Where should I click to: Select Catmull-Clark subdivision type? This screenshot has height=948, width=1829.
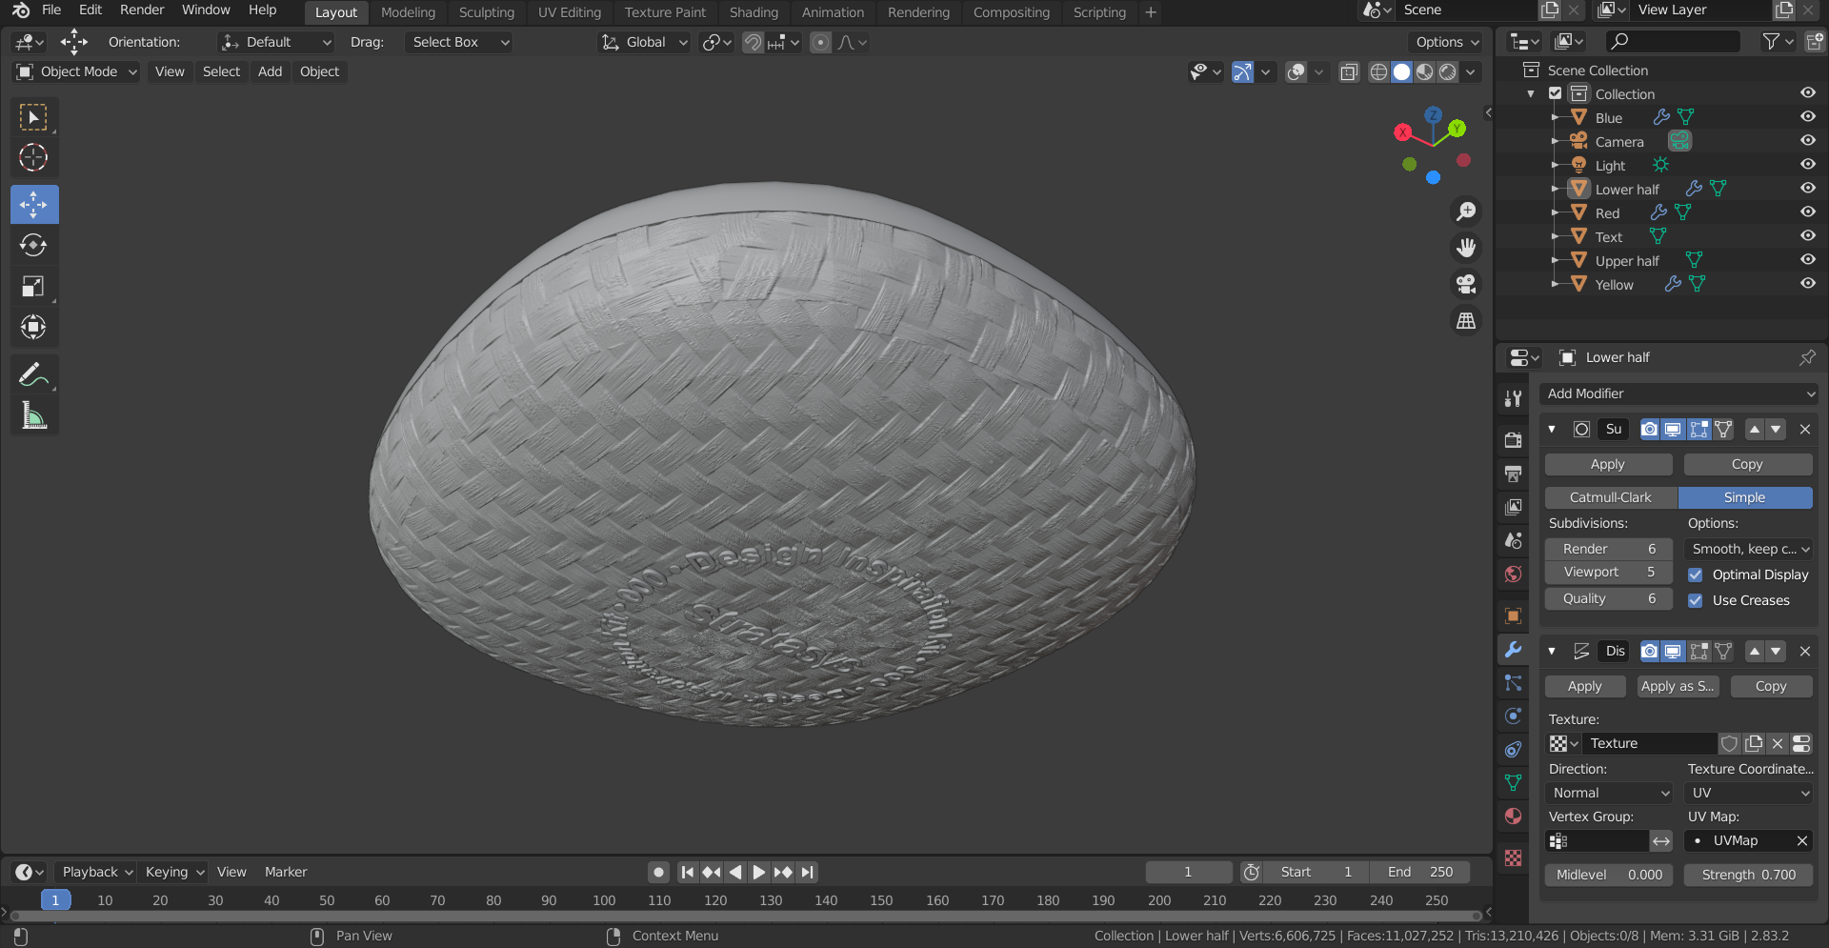1610,497
